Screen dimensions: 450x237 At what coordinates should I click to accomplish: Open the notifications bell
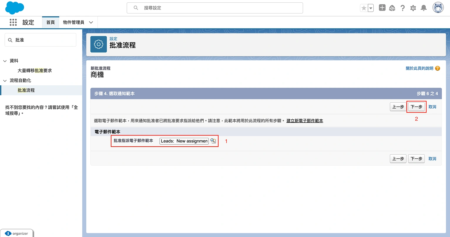point(424,8)
